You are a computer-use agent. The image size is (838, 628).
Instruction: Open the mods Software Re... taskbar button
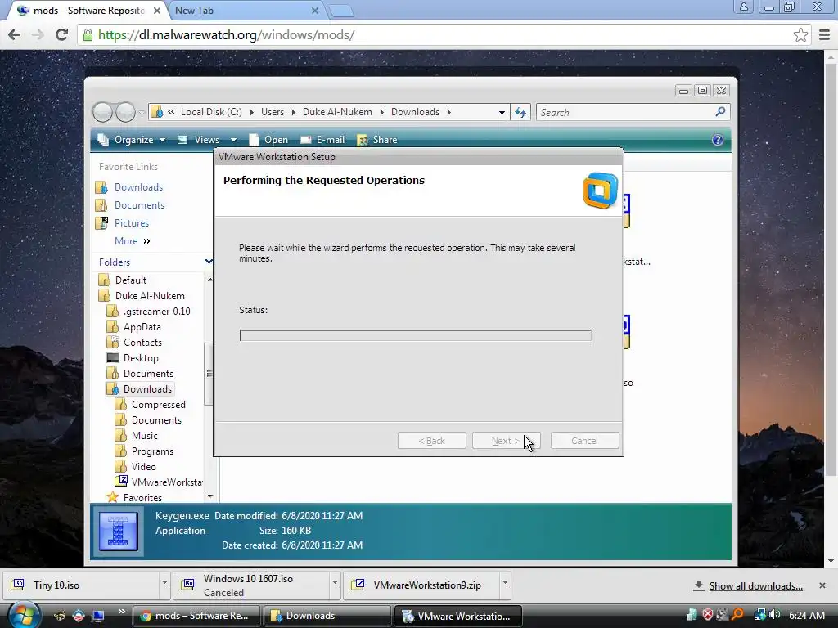point(196,616)
